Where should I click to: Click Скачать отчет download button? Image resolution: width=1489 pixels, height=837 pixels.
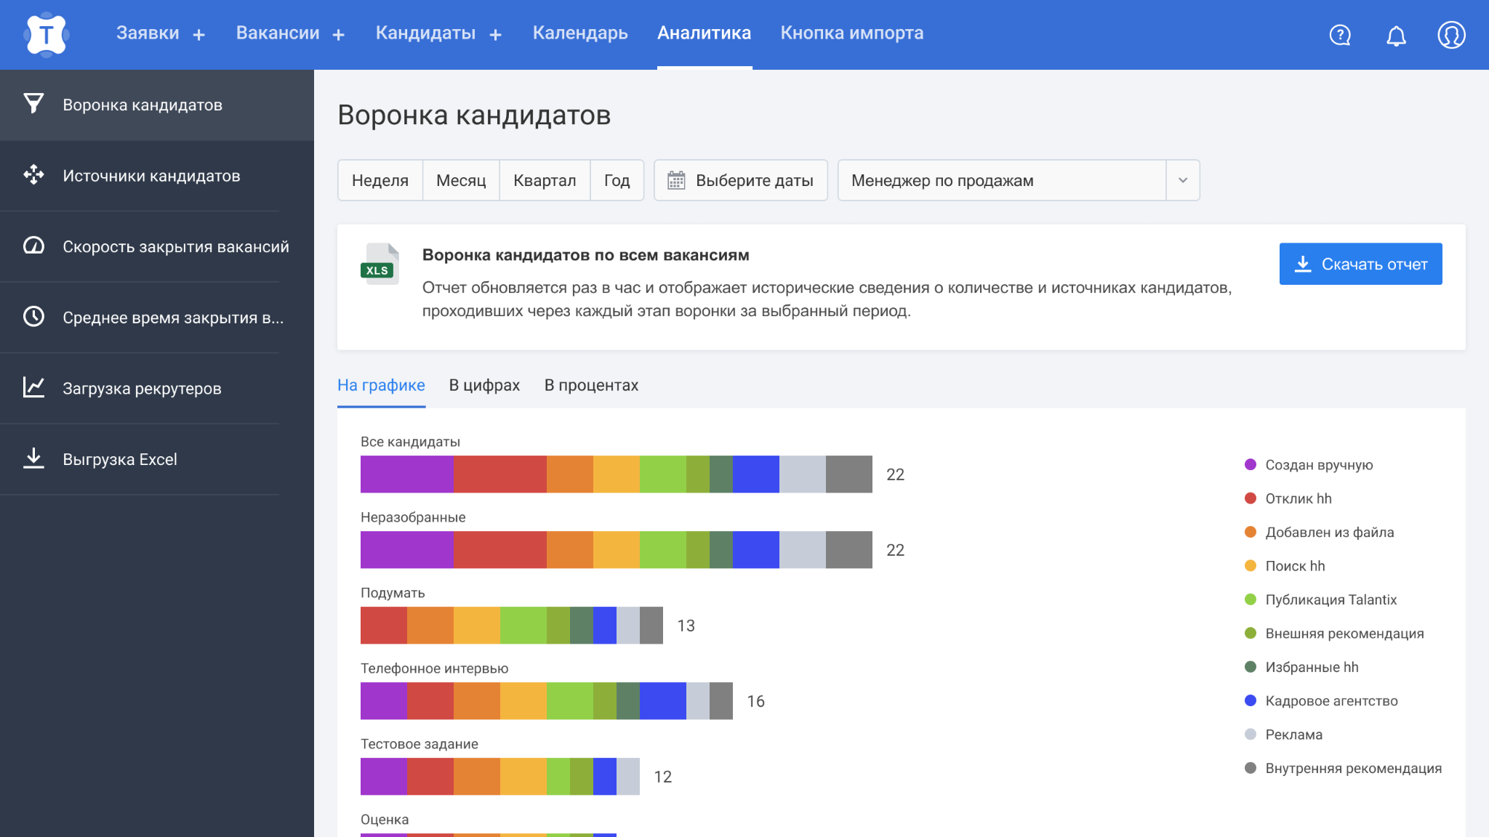pos(1360,264)
